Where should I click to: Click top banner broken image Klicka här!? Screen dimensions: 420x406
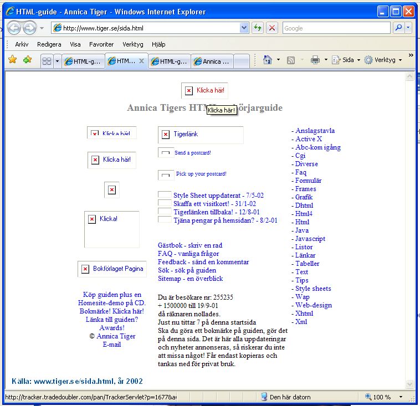click(x=204, y=90)
